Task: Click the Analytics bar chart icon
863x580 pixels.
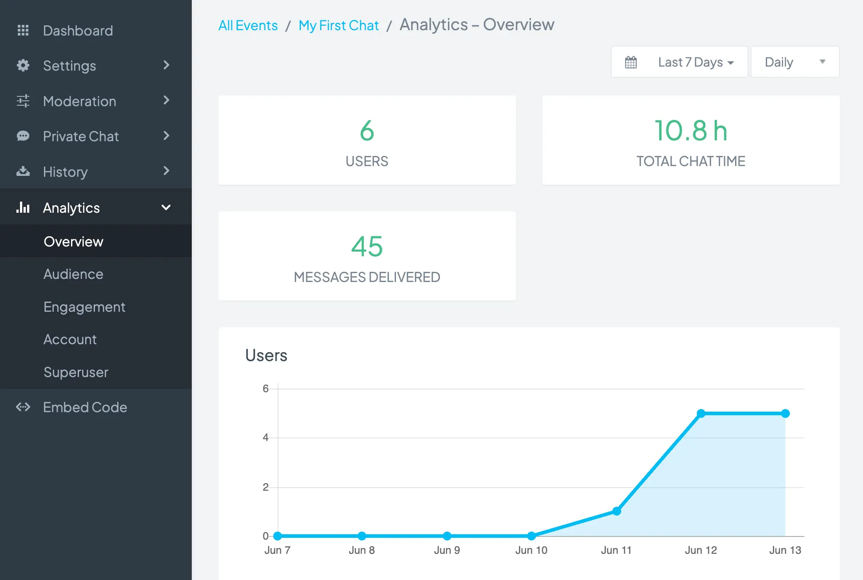Action: tap(23, 207)
